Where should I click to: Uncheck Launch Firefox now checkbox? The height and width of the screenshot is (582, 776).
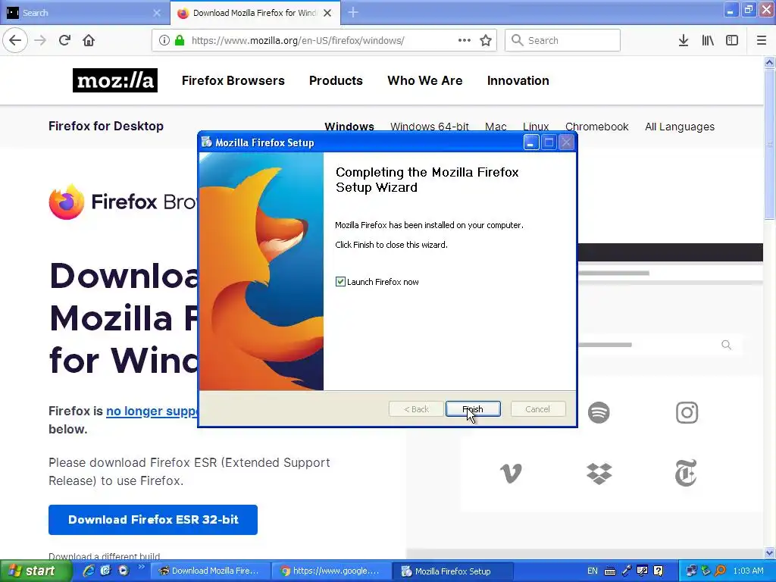(x=340, y=282)
